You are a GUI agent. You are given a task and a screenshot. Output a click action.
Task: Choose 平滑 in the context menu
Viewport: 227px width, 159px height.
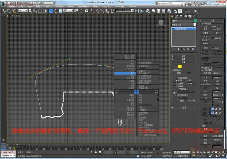click(x=125, y=76)
